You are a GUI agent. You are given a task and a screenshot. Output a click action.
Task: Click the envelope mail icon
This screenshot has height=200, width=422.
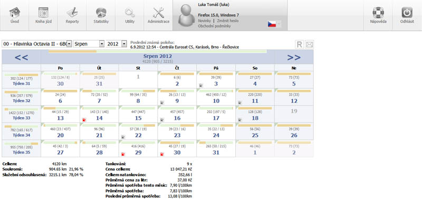[310, 44]
